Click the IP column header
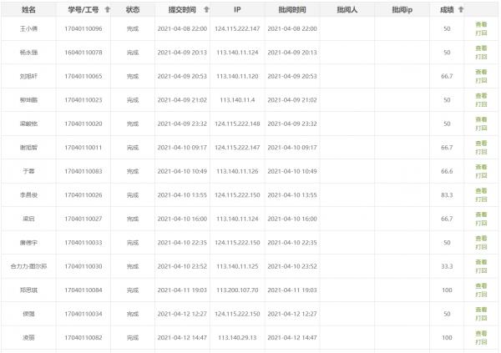 point(237,9)
